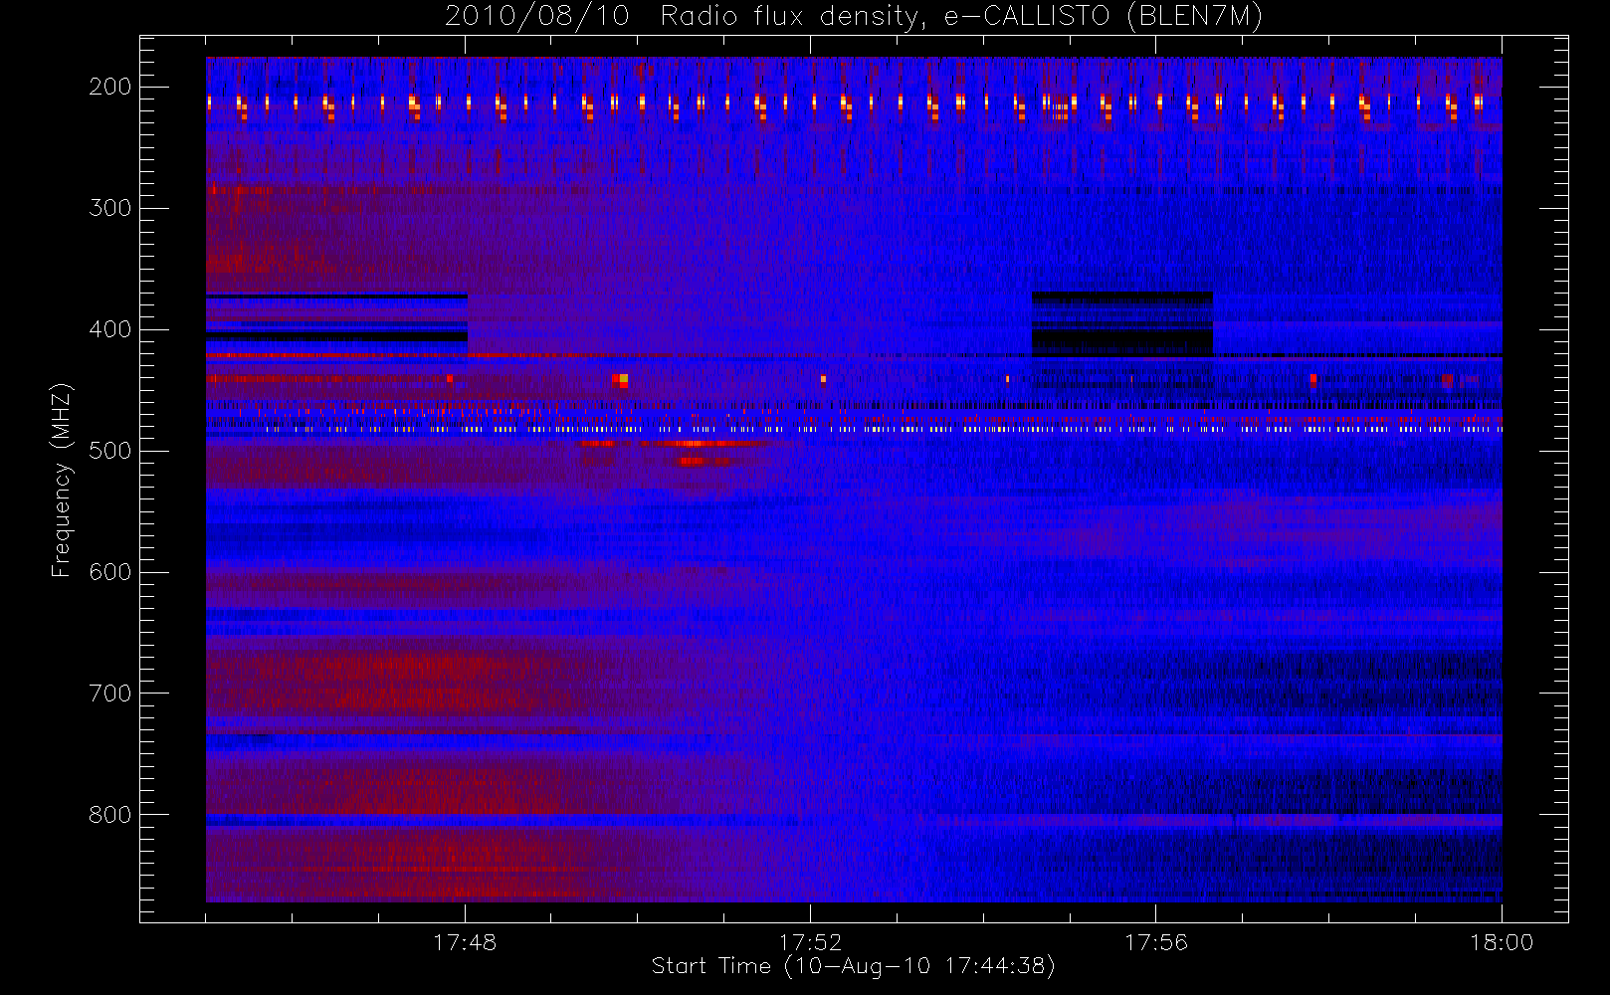Select the 500 MHz frequency tick label
The height and width of the screenshot is (995, 1610).
click(109, 451)
